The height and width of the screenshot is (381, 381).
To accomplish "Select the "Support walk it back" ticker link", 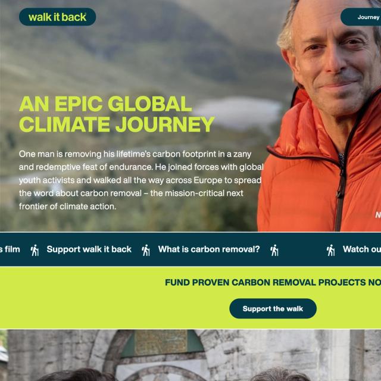I will tap(89, 249).
